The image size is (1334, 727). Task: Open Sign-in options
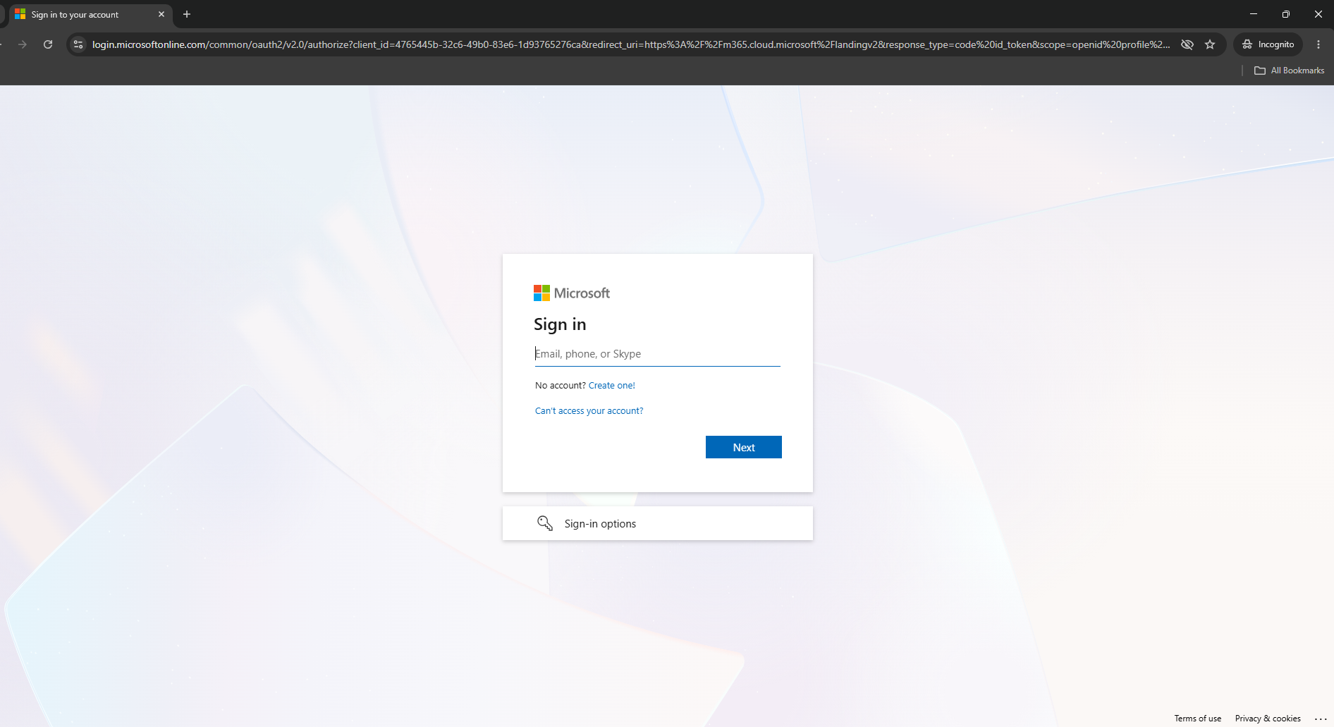[x=657, y=523]
